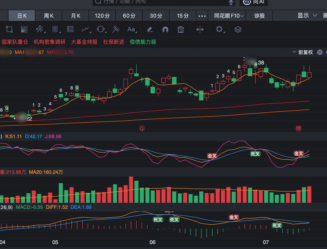Image resolution: width=327 pixels, height=249 pixels.
Task: Click the 榜 marker on the timeline
Action: (299, 128)
